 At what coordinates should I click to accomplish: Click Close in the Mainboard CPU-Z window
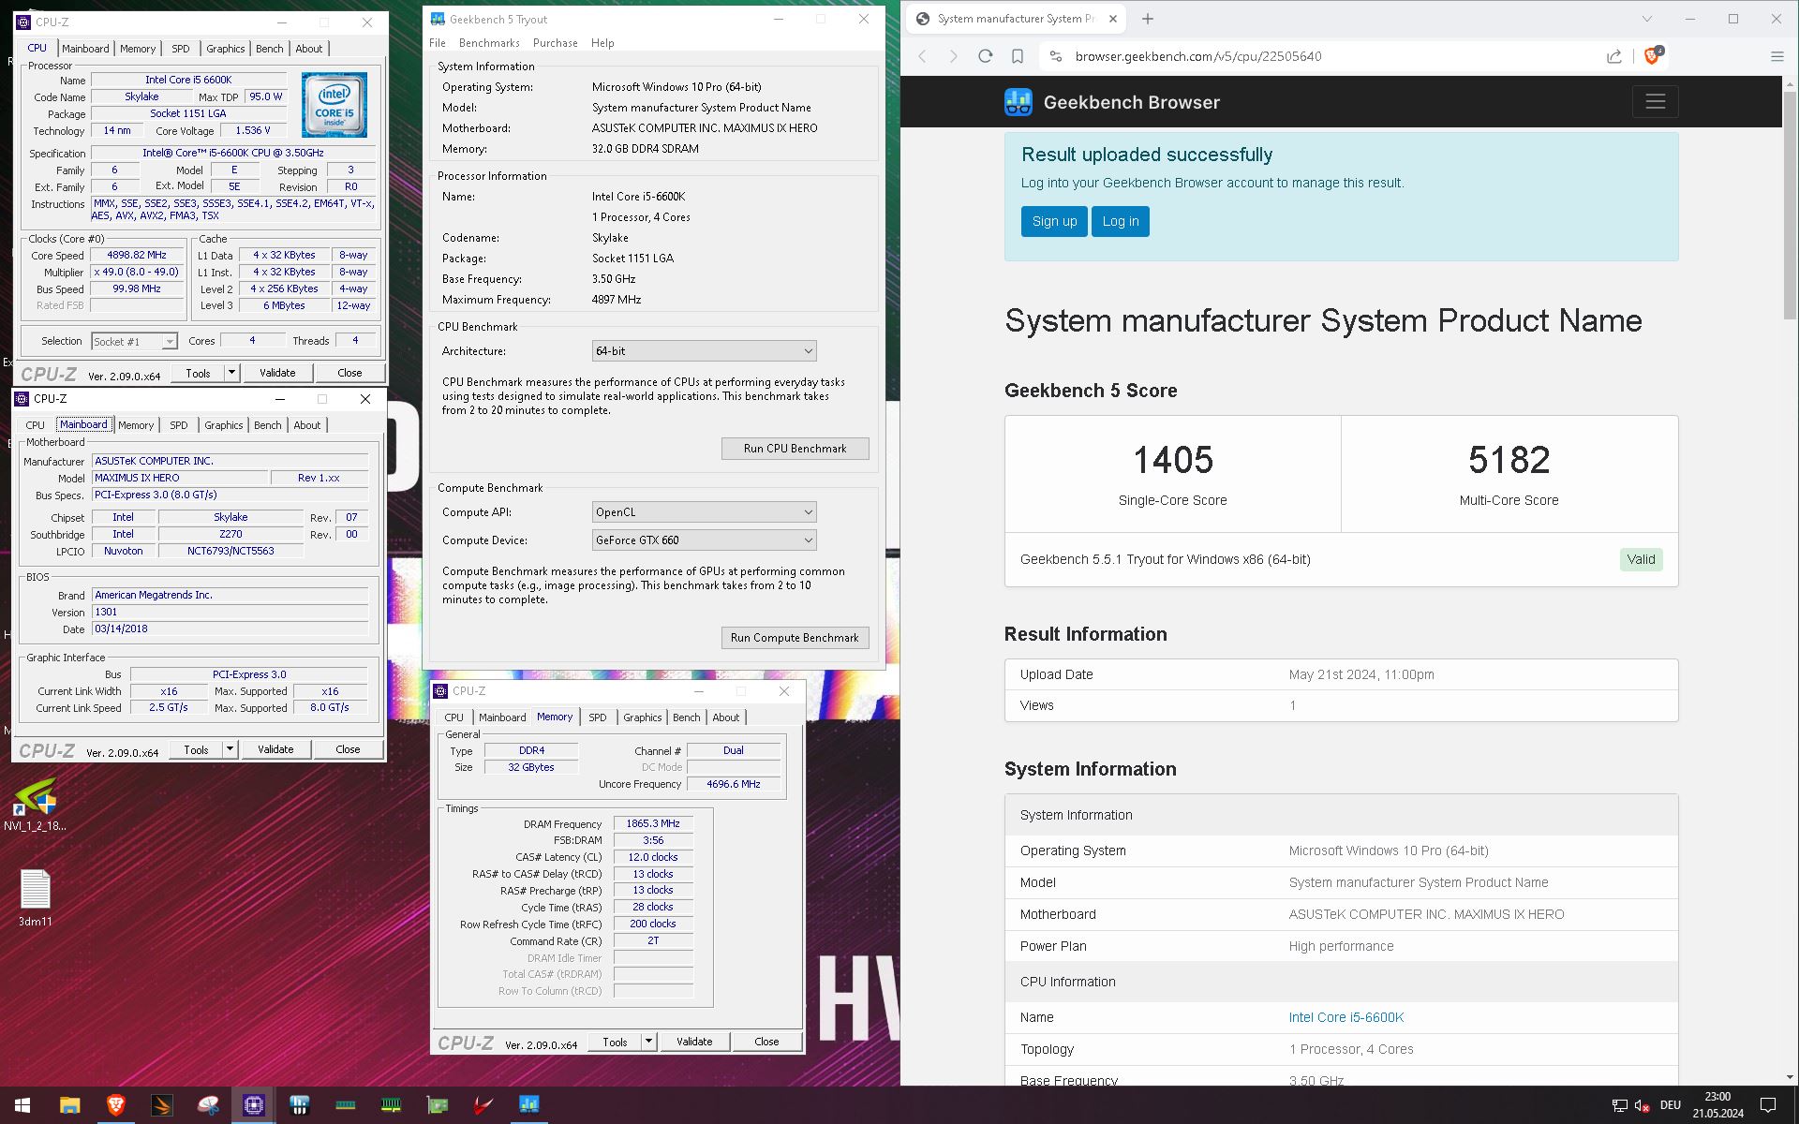coord(348,749)
